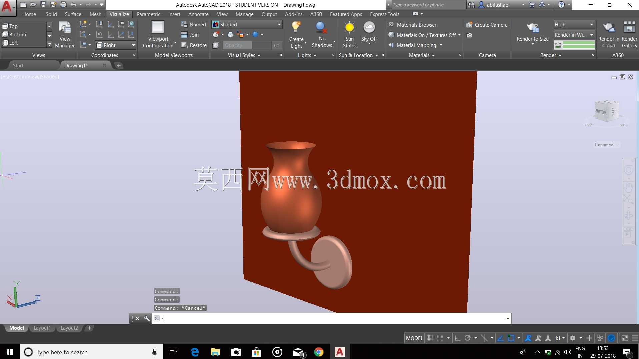Click the Materials Browser icon
Image resolution: width=639 pixels, height=359 pixels.
point(391,24)
